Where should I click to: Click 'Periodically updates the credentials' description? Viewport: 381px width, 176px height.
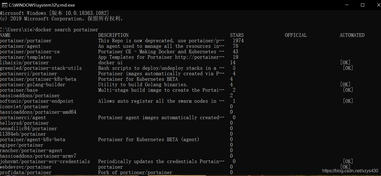161,161
